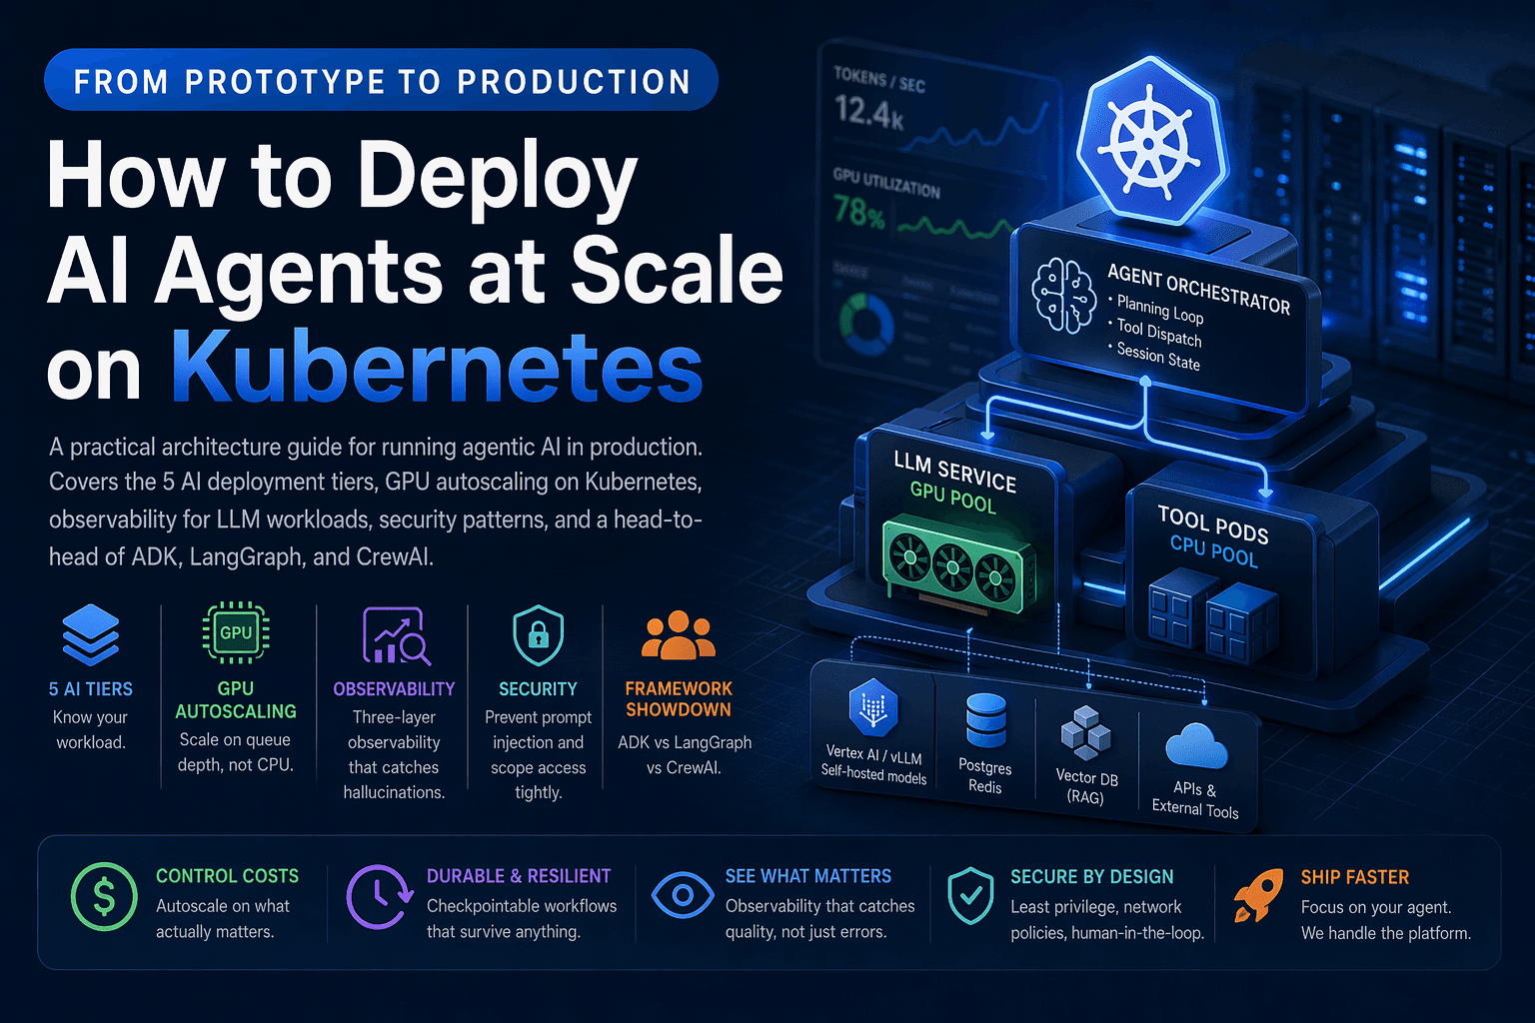Select the GPU Autoscaling chip icon
This screenshot has height=1023, width=1535.
pyautogui.click(x=235, y=631)
